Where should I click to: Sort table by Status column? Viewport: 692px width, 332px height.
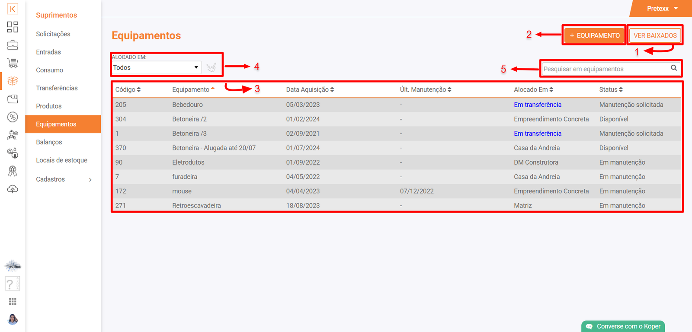click(611, 89)
